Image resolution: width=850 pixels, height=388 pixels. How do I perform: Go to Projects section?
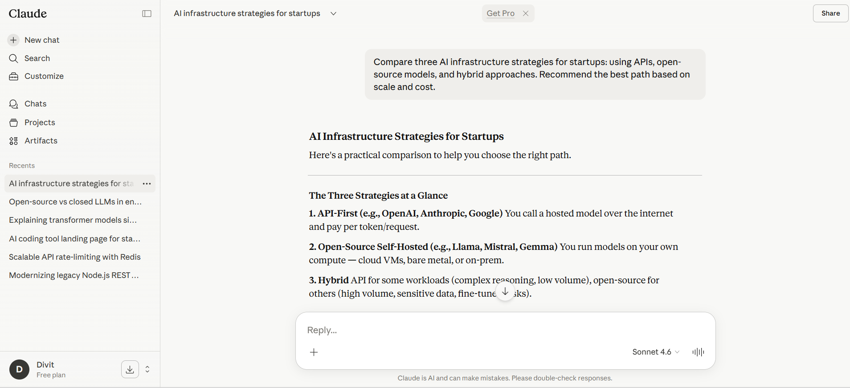pos(40,123)
